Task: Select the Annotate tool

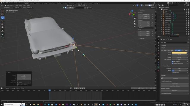Action: [3, 31]
